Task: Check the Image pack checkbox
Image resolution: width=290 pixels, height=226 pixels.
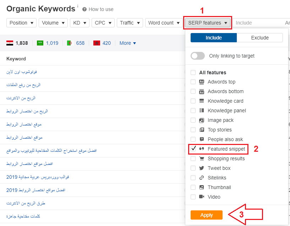Action: point(193,120)
